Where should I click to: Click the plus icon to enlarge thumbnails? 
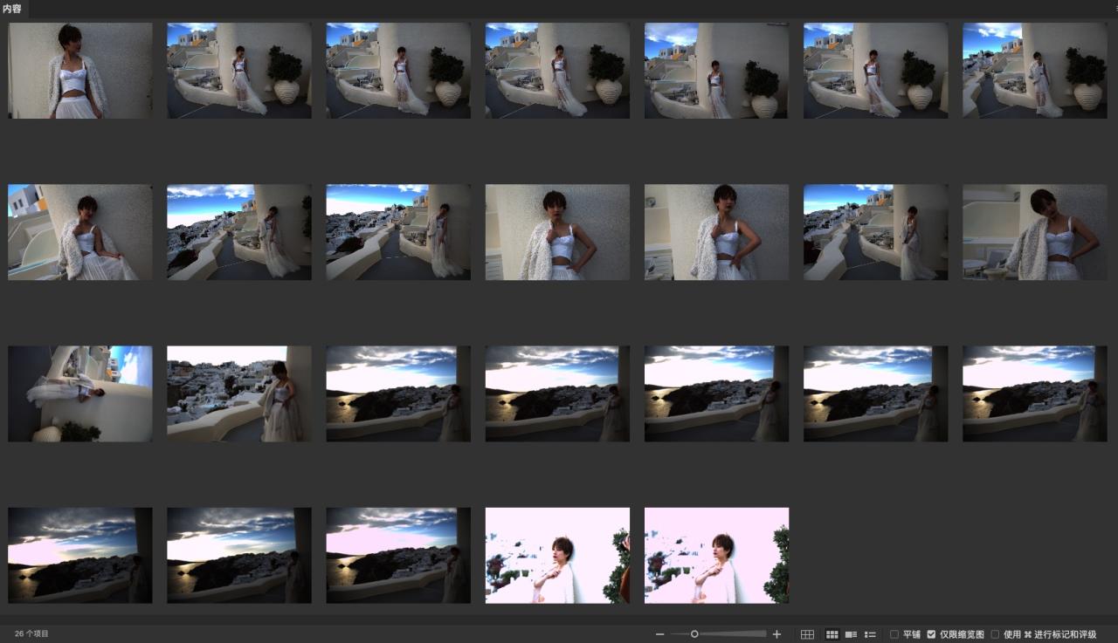pos(776,634)
